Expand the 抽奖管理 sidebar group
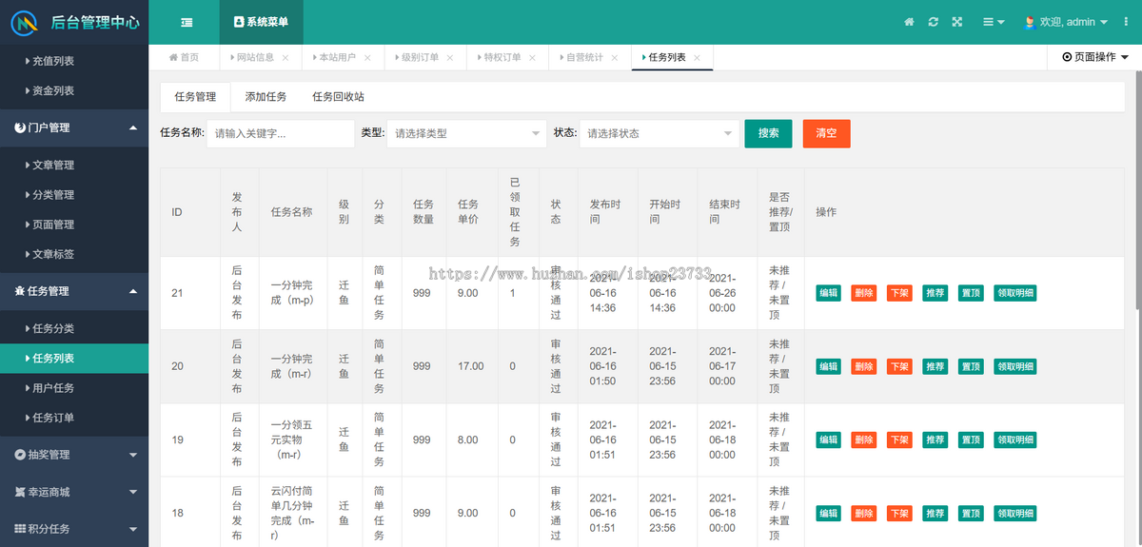 tap(74, 455)
